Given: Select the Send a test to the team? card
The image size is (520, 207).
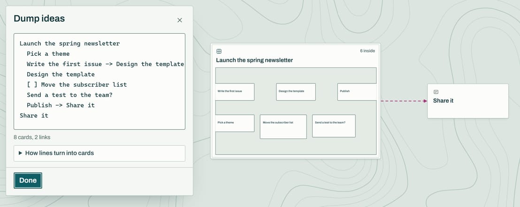Looking at the screenshot, I should coord(334,126).
